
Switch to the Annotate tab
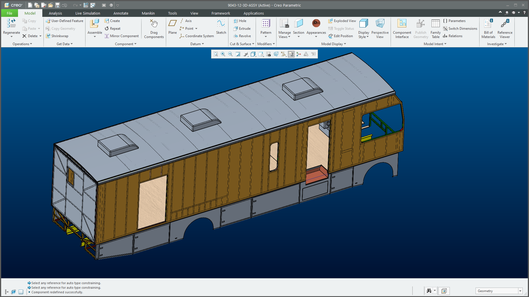[x=121, y=13]
